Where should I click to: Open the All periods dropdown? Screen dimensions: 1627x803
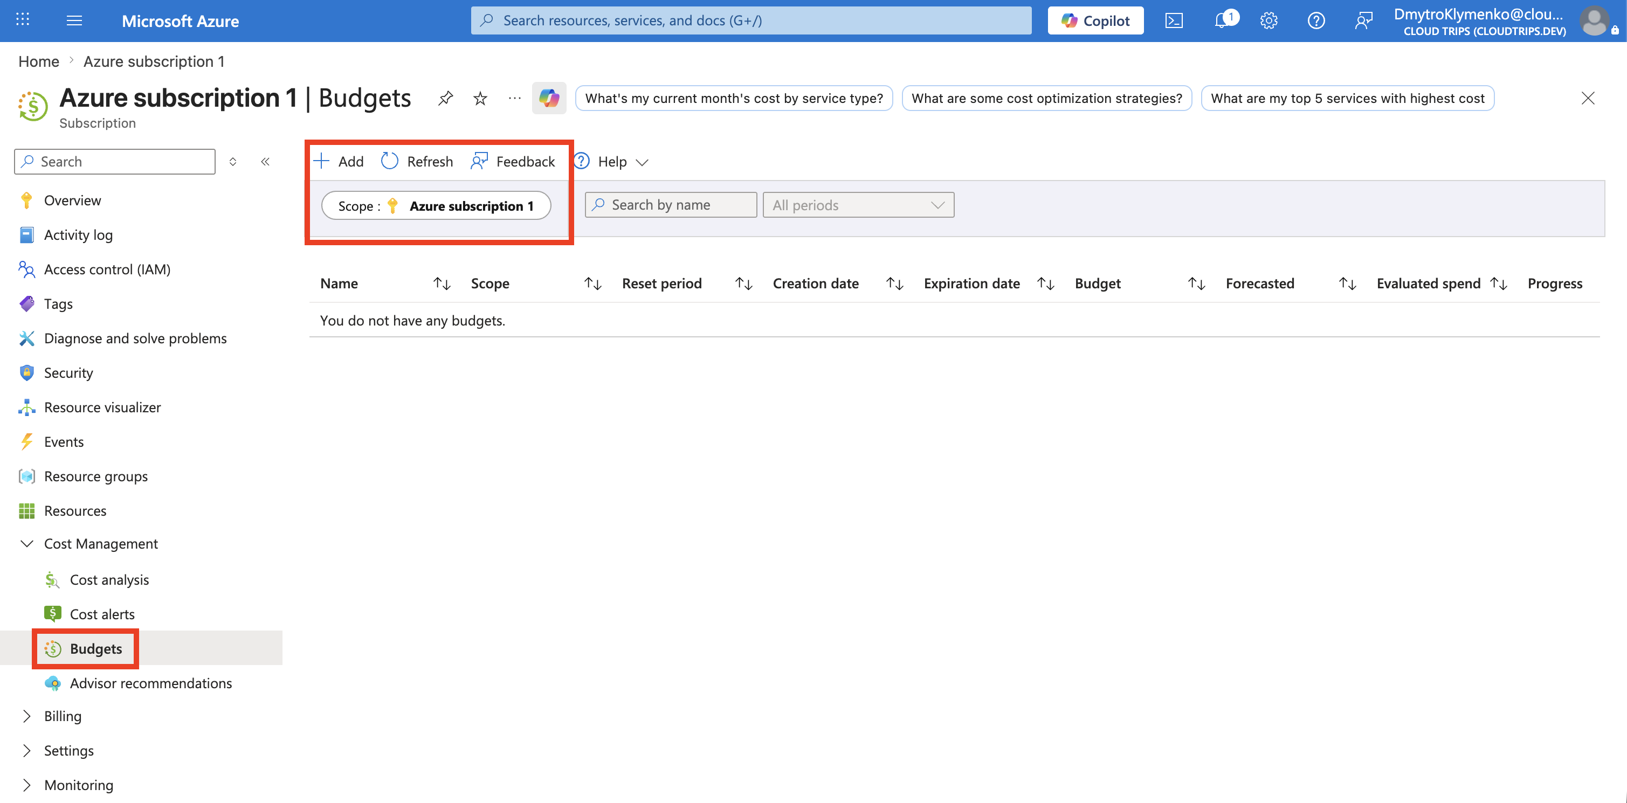click(858, 205)
